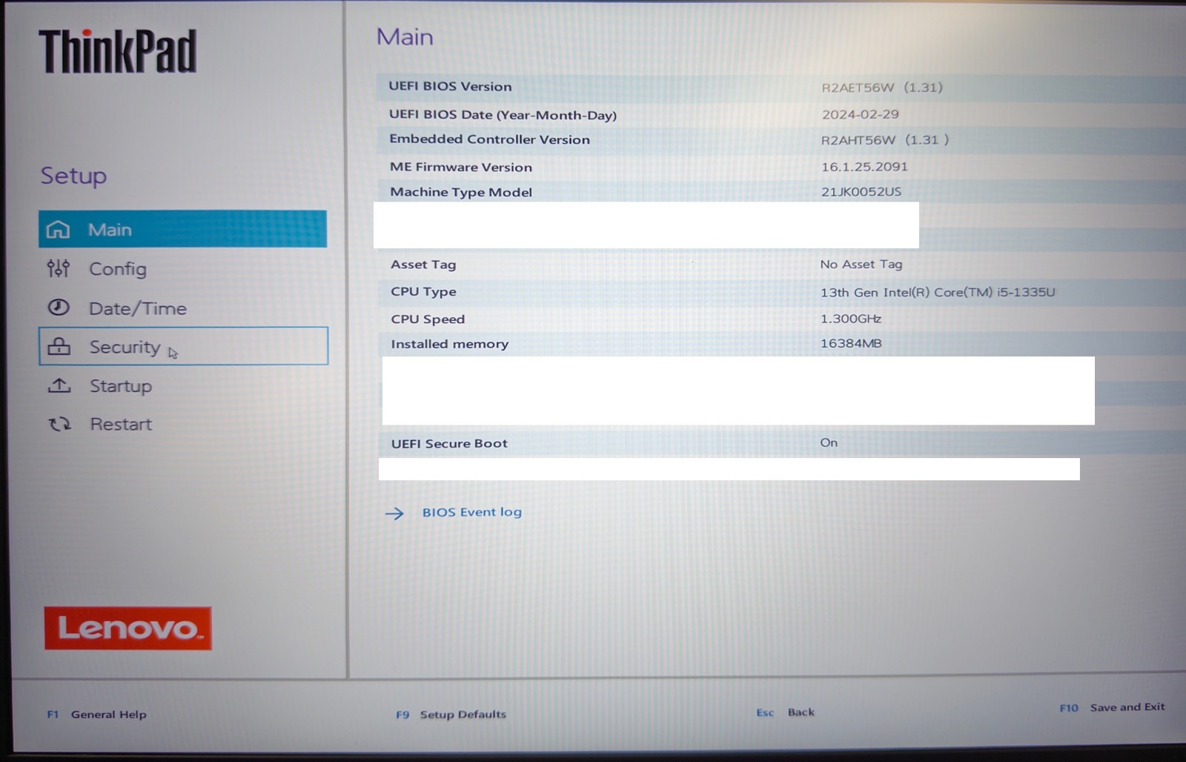
Task: Open the BIOS Event log link
Action: (x=472, y=512)
